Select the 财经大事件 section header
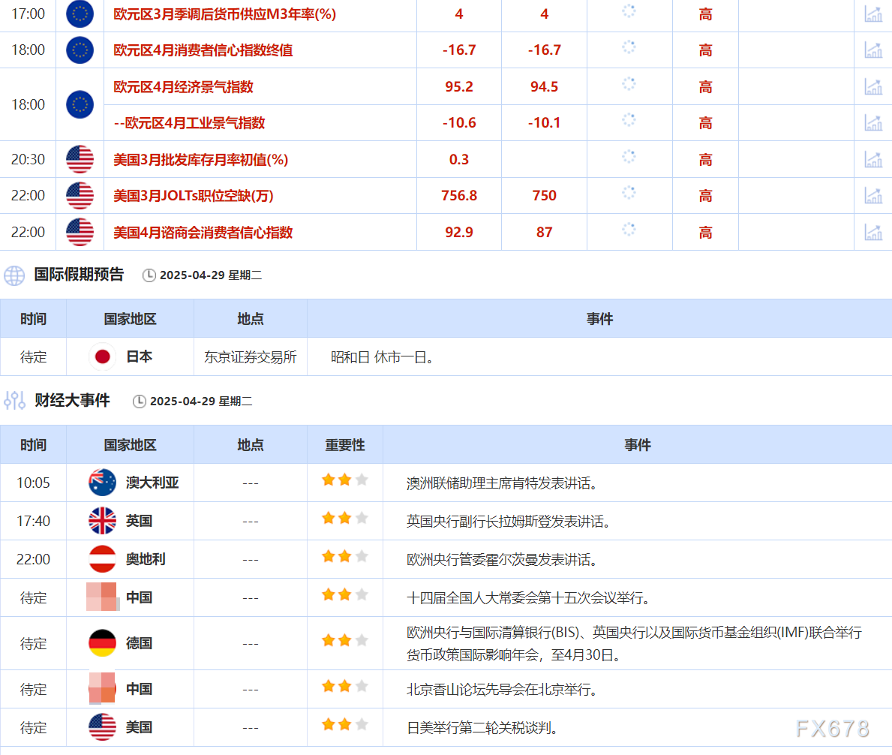Screen dimensions: 892x755 [71, 400]
